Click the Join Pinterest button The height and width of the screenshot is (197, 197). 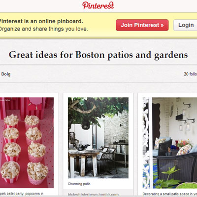pos(142,25)
